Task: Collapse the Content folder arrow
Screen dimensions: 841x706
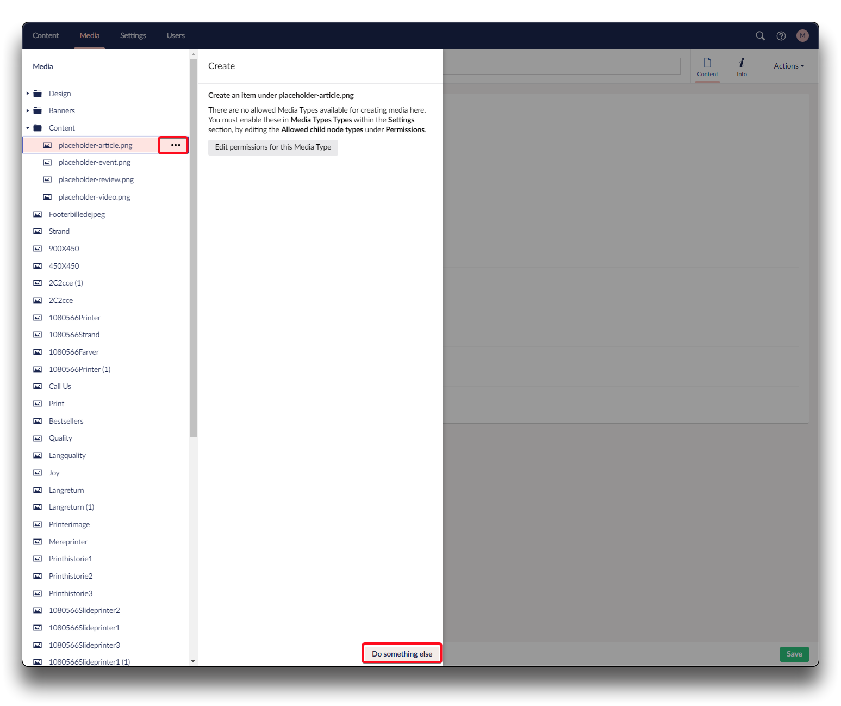Action: click(x=28, y=128)
